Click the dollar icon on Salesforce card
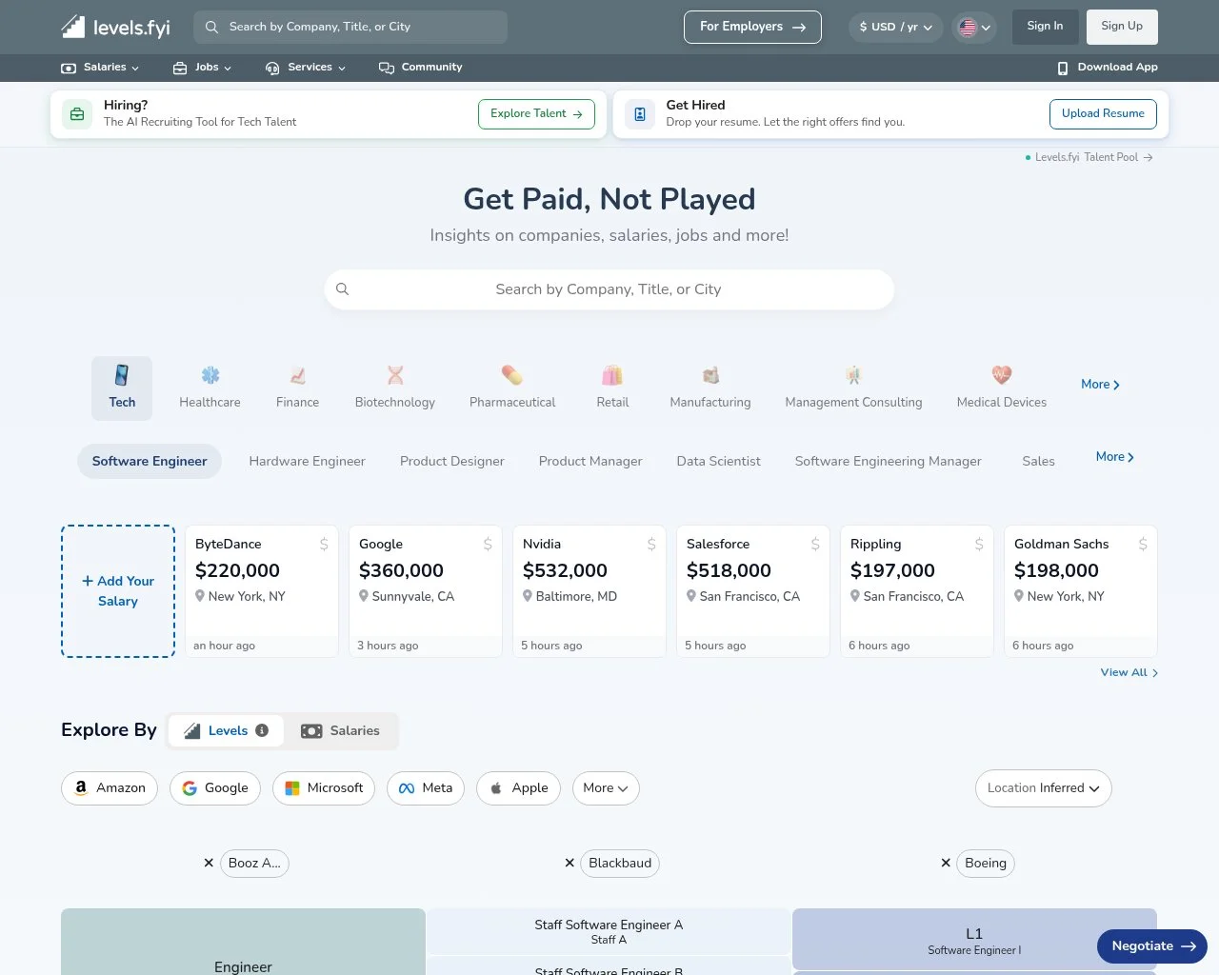This screenshot has height=975, width=1219. click(x=815, y=544)
